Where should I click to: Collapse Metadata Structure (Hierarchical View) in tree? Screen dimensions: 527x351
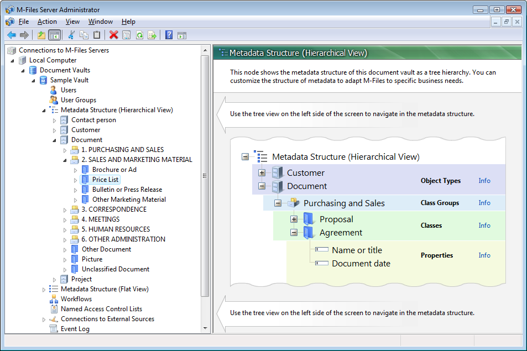44,111
